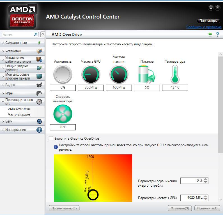Click the Питание battery icon
The image size is (223, 215).
point(147,74)
